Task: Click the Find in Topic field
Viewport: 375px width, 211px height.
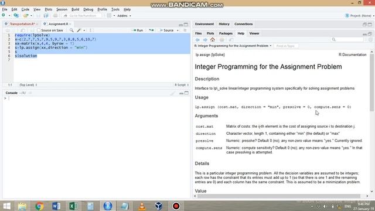Action: click(285, 46)
